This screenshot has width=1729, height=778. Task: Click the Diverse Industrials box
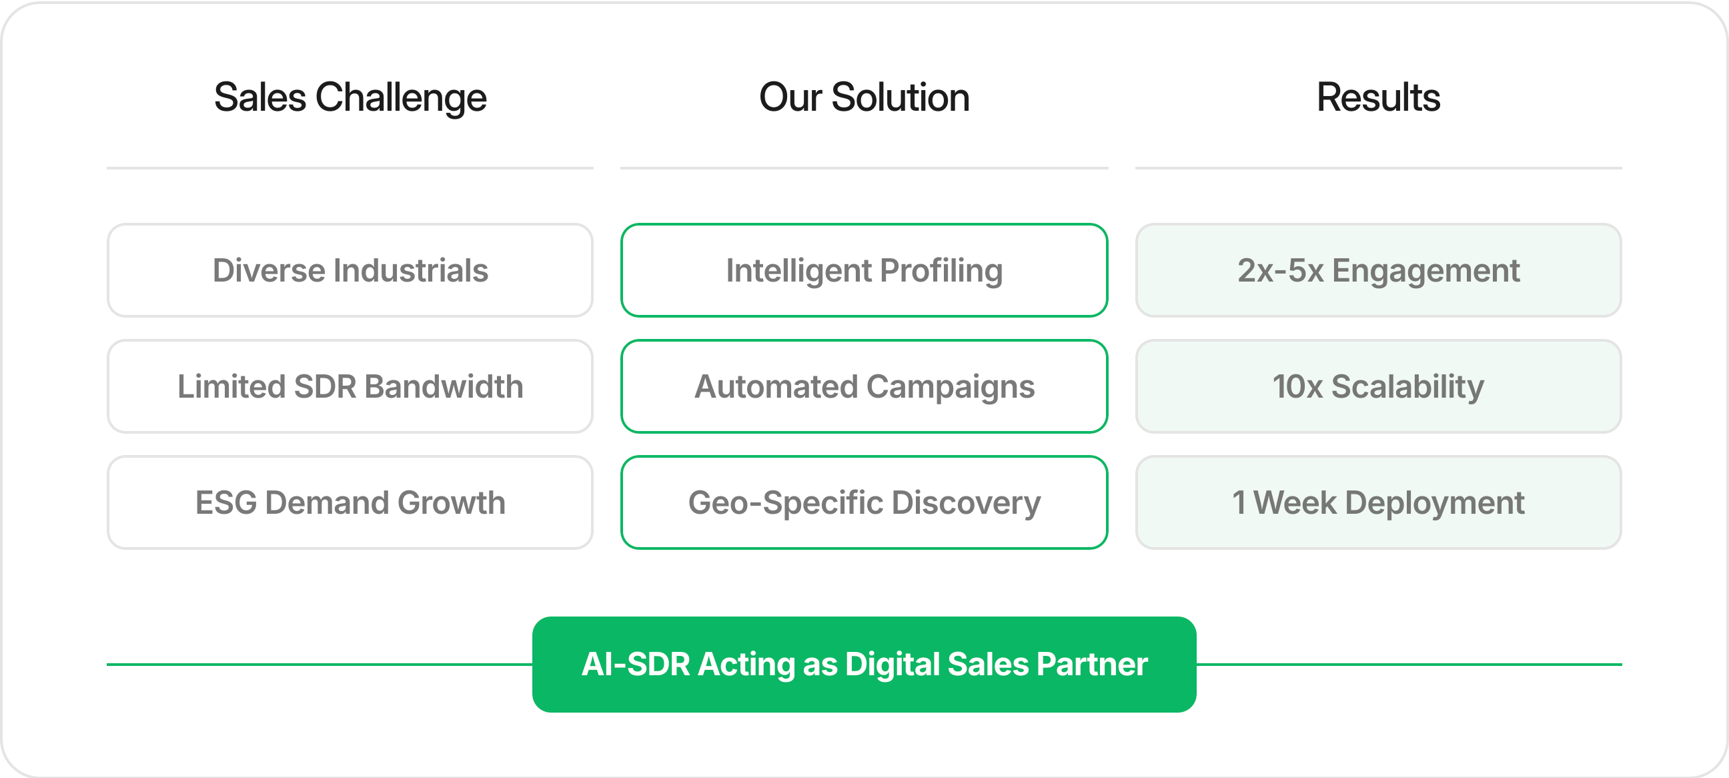(350, 270)
